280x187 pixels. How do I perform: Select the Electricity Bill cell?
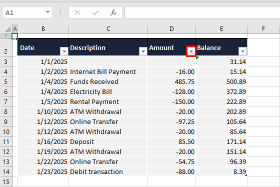click(x=108, y=91)
